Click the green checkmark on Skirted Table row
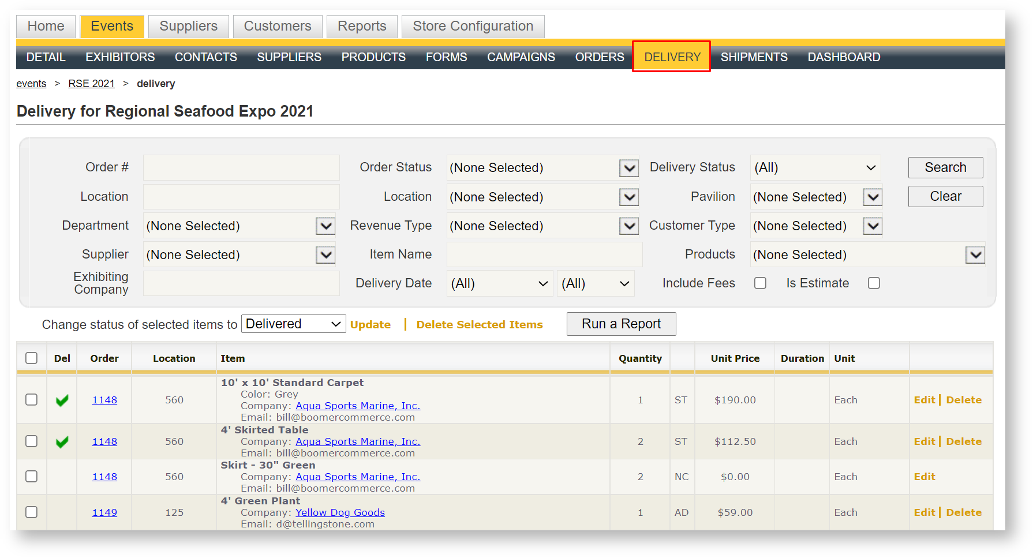The height and width of the screenshot is (558, 1033). coord(62,442)
